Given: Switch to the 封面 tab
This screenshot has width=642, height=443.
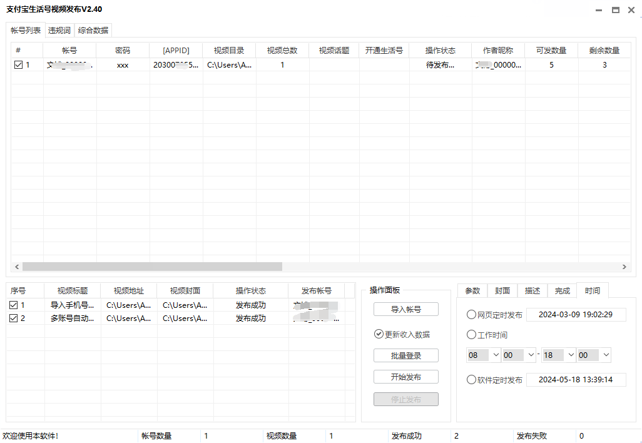Looking at the screenshot, I should (502, 291).
